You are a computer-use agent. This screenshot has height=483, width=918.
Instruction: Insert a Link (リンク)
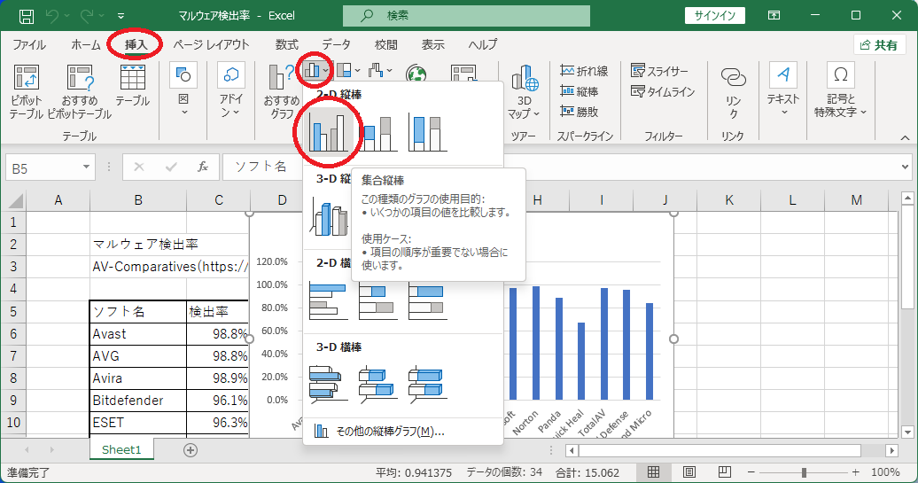pyautogui.click(x=733, y=92)
